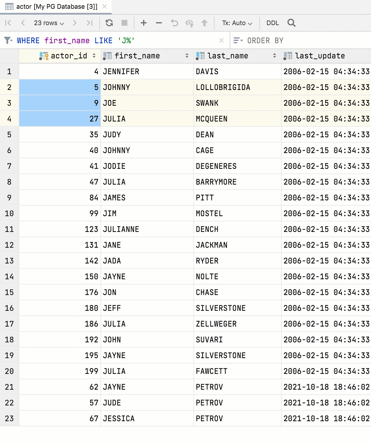Reload the table data
371x444 pixels.
pos(109,23)
